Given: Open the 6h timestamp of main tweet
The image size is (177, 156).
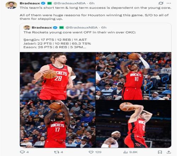Looking at the screenshot, I should pyautogui.click(x=92, y=3).
